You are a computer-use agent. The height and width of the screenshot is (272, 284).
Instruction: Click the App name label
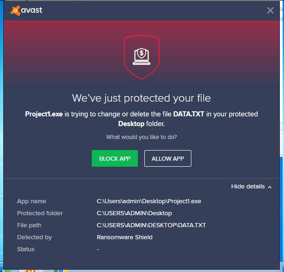[31, 201]
